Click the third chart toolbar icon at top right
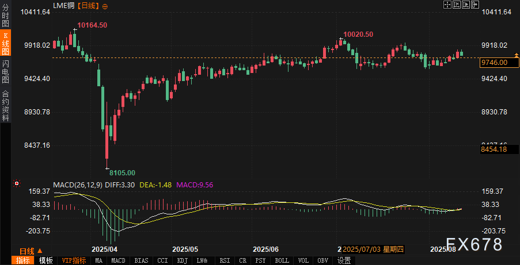520x265 pixels. 465,5
